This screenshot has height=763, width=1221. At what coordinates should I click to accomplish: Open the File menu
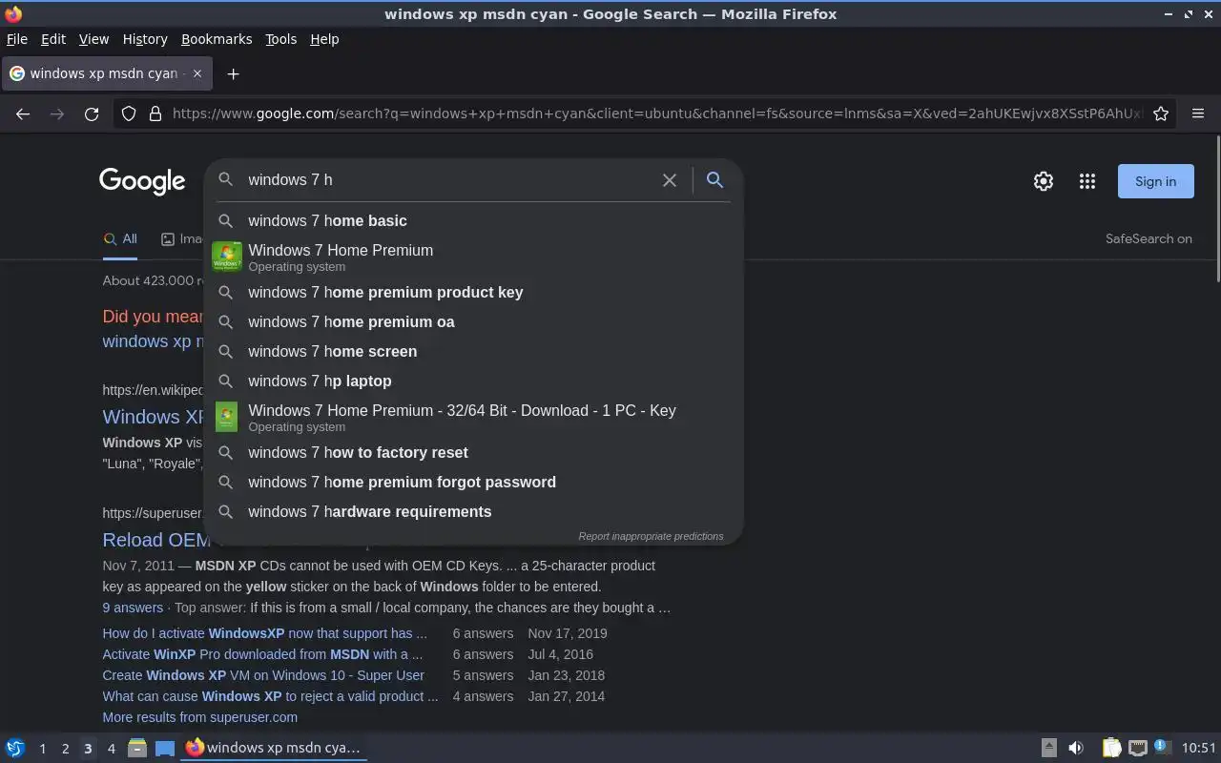[x=17, y=39]
